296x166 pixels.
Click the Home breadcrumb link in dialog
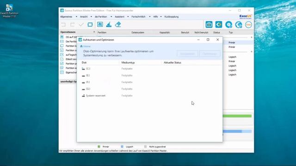coord(87,46)
